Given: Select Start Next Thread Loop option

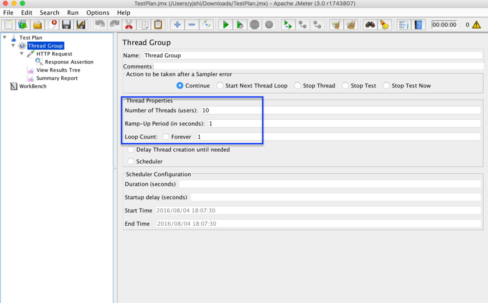Looking at the screenshot, I should [x=220, y=86].
